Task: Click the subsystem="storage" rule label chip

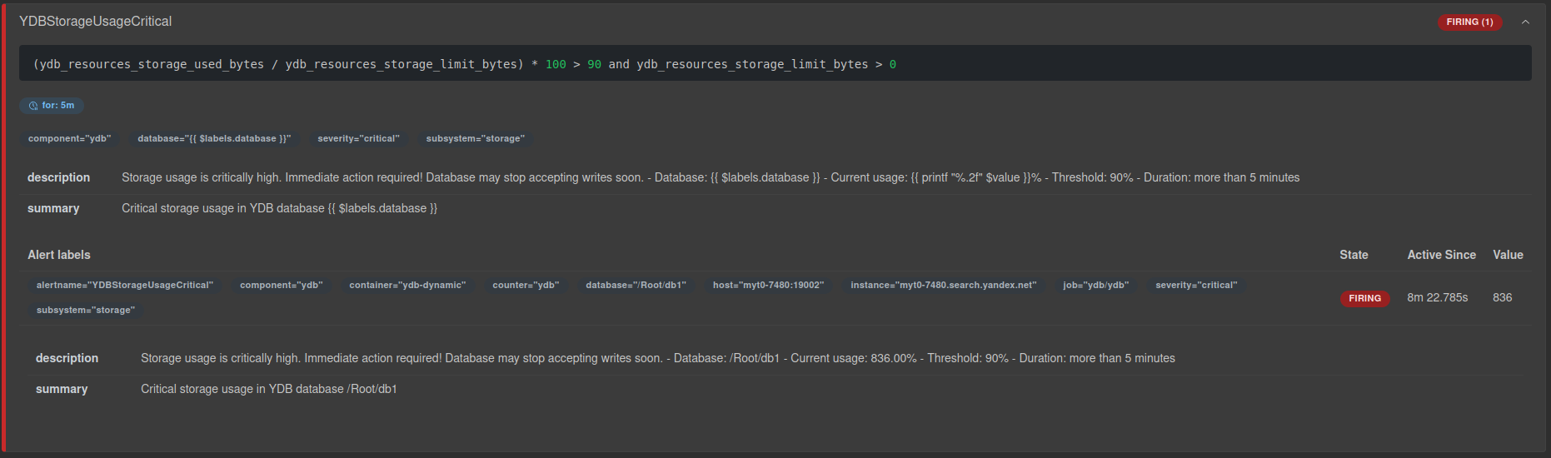Action: pyautogui.click(x=475, y=138)
